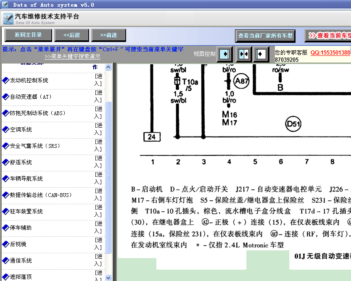Enter 驻车装置系统 via its [进入] link

(98, 211)
